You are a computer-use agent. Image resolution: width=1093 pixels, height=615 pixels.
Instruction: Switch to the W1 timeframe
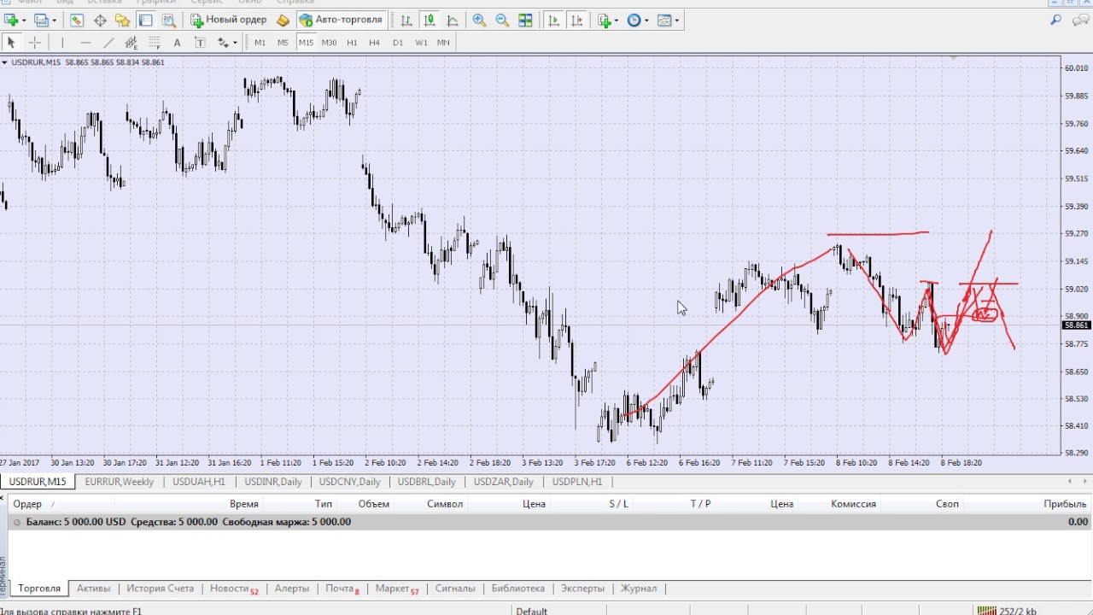coord(421,42)
